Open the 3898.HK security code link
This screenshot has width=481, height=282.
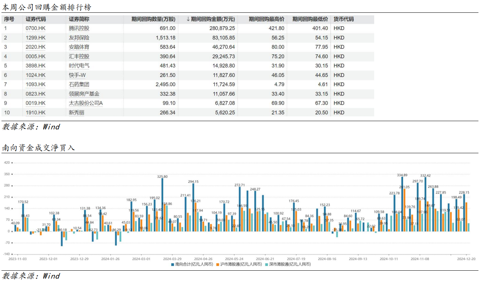pyautogui.click(x=35, y=66)
